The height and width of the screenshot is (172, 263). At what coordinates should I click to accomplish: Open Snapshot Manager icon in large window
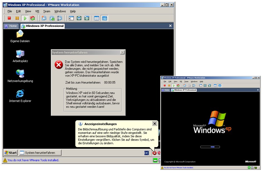pos(59,18)
